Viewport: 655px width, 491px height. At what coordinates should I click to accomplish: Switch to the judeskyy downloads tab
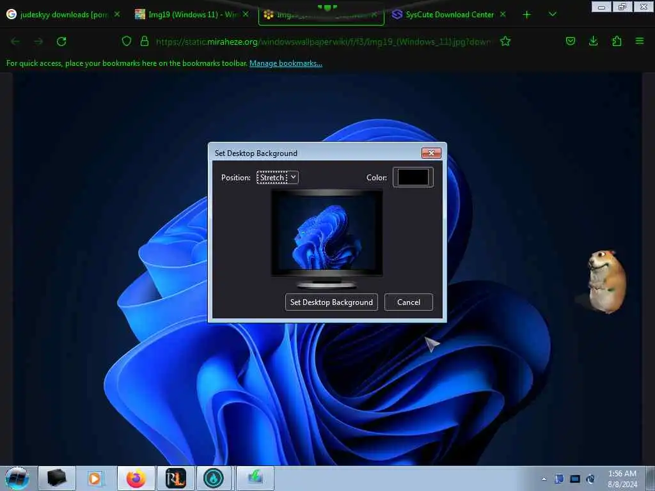[x=63, y=15]
